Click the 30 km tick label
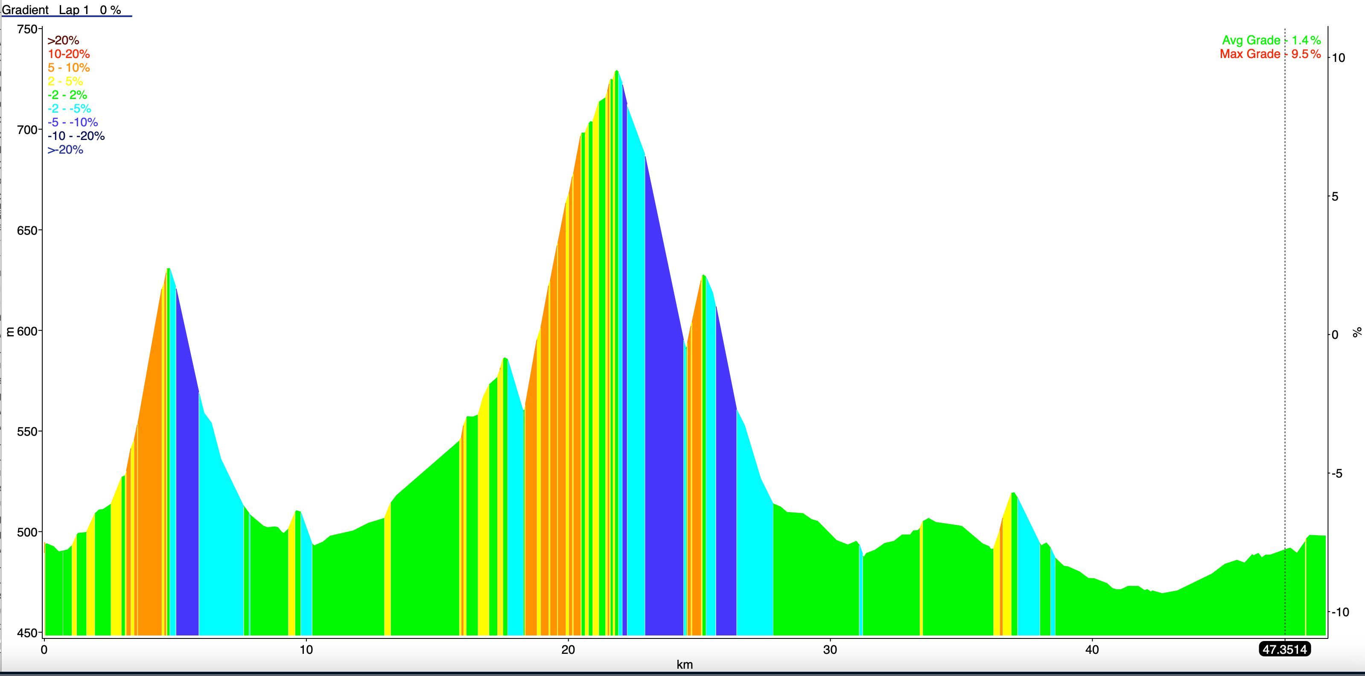 pos(830,650)
